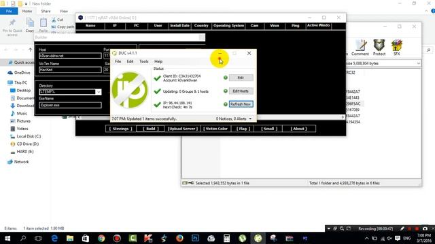Screen dimensions: 435x244
Task: Open the Tools menu in DUC
Action: (143, 62)
